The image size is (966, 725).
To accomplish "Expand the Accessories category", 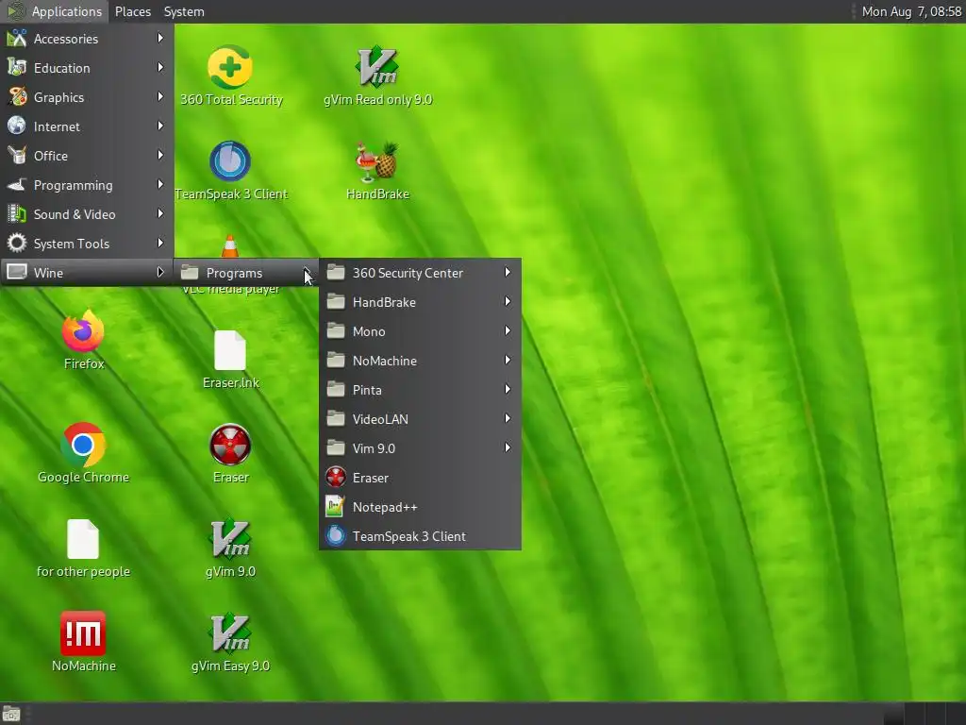I will click(87, 39).
